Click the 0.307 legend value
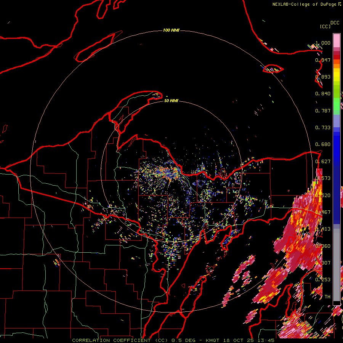This screenshot has width=343, height=343. click(323, 263)
